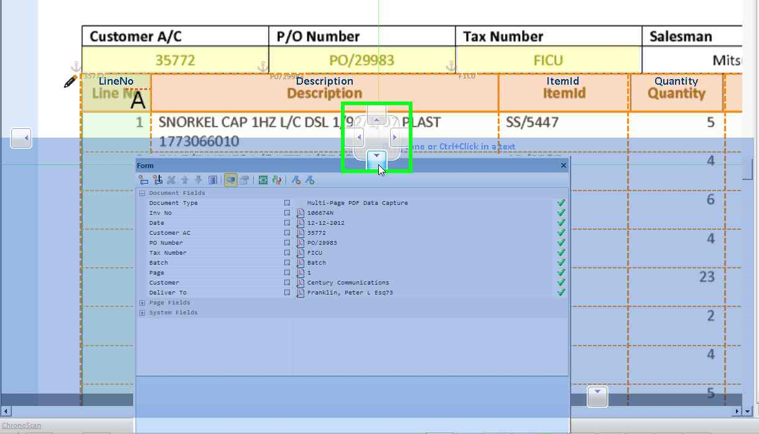
Task: Click the left-edge dock guide arrow
Action: [21, 138]
